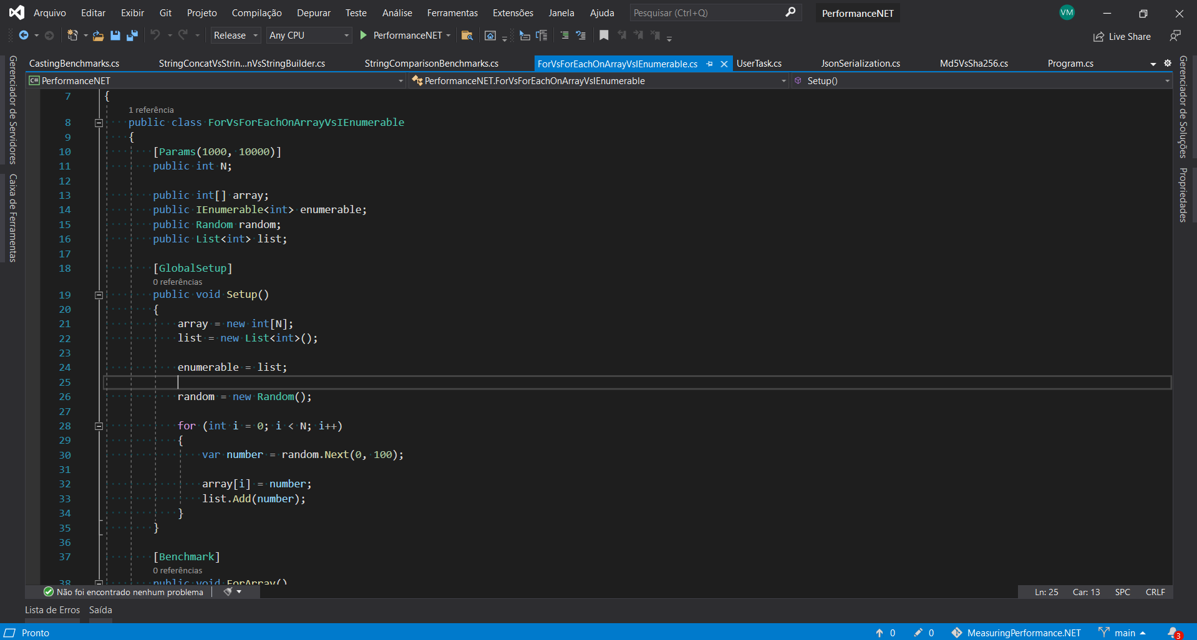Open tab settings gear icon
The width and height of the screenshot is (1197, 640).
[1168, 63]
